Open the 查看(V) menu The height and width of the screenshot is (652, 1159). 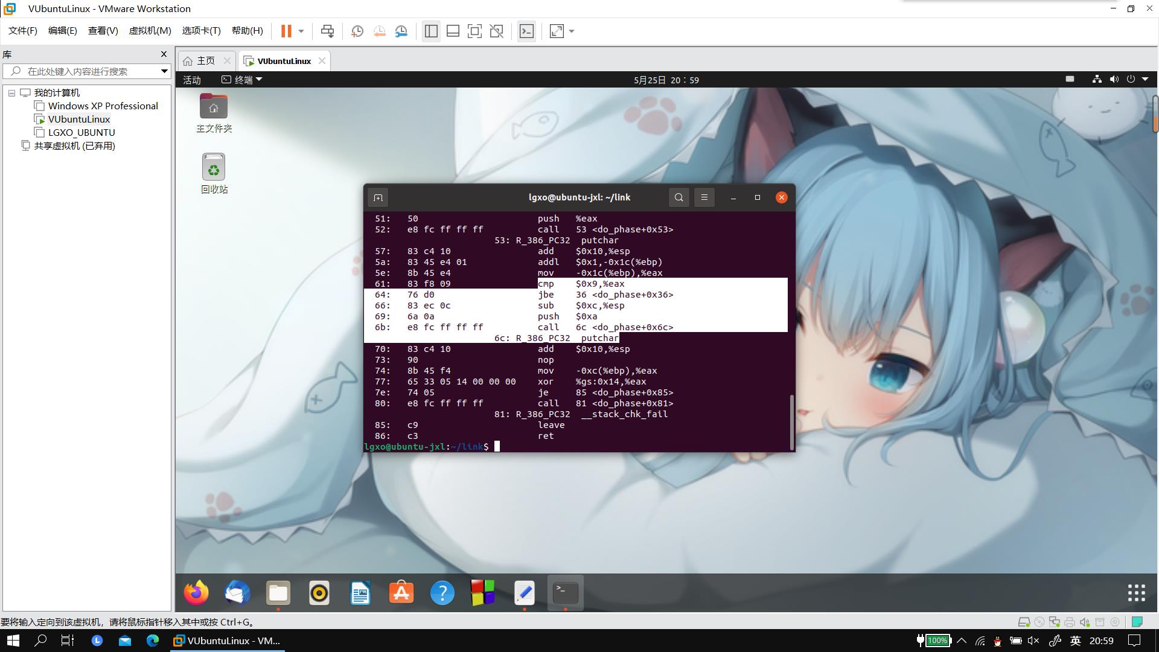click(x=103, y=30)
